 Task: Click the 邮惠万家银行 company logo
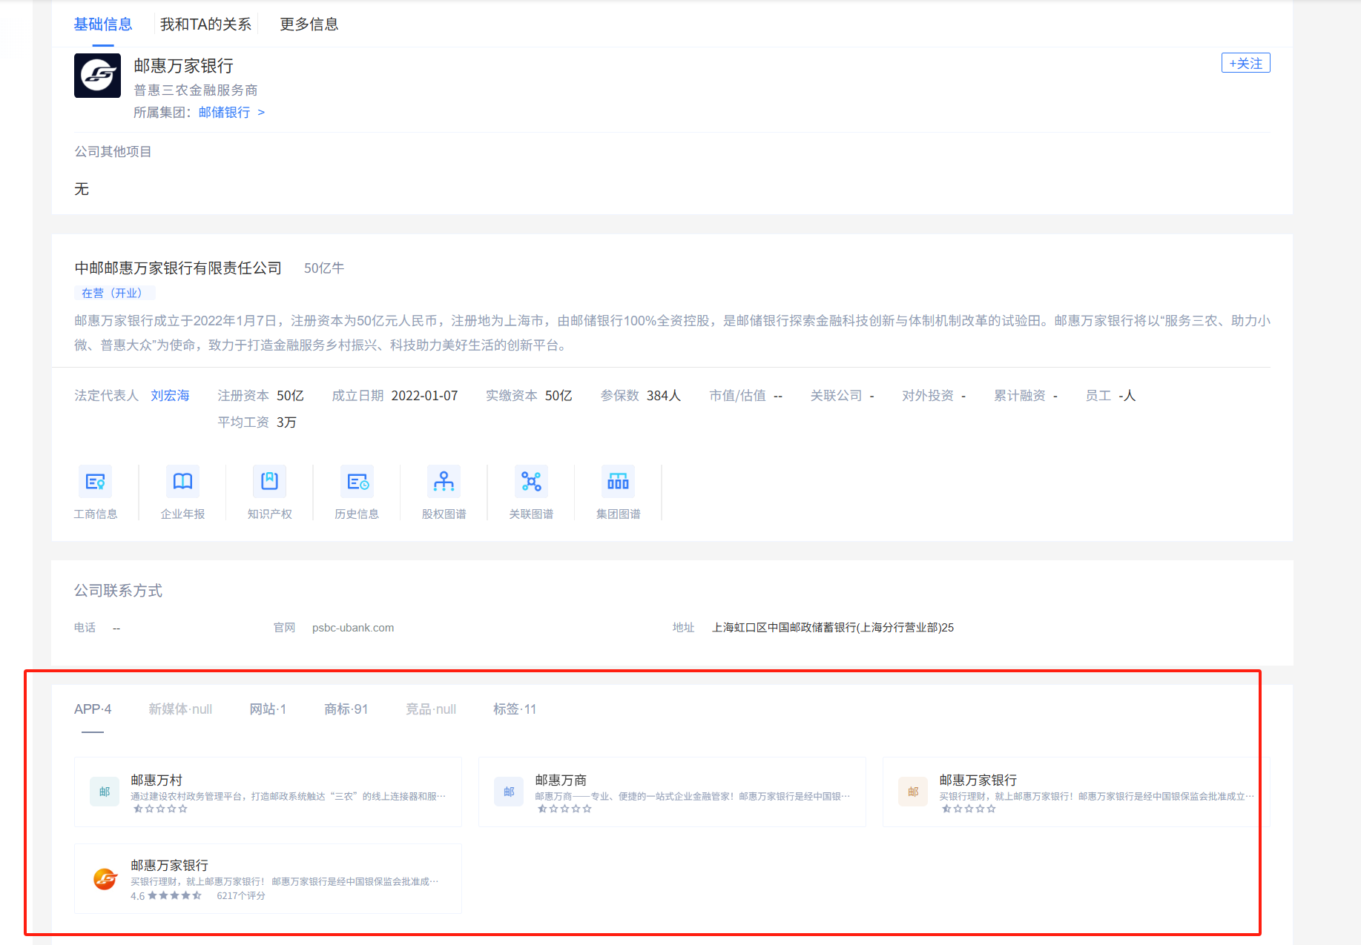(x=97, y=76)
